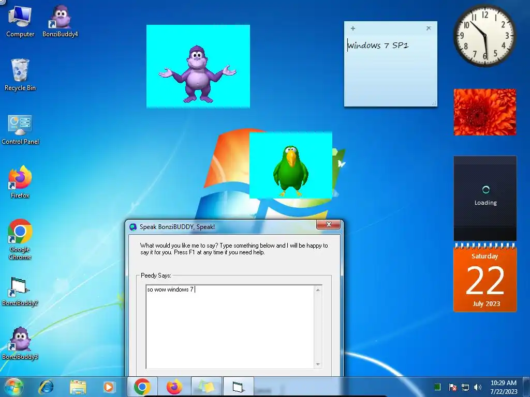Click the Show Desktop strip beside the clock
The height and width of the screenshot is (397, 530).
pyautogui.click(x=526, y=387)
